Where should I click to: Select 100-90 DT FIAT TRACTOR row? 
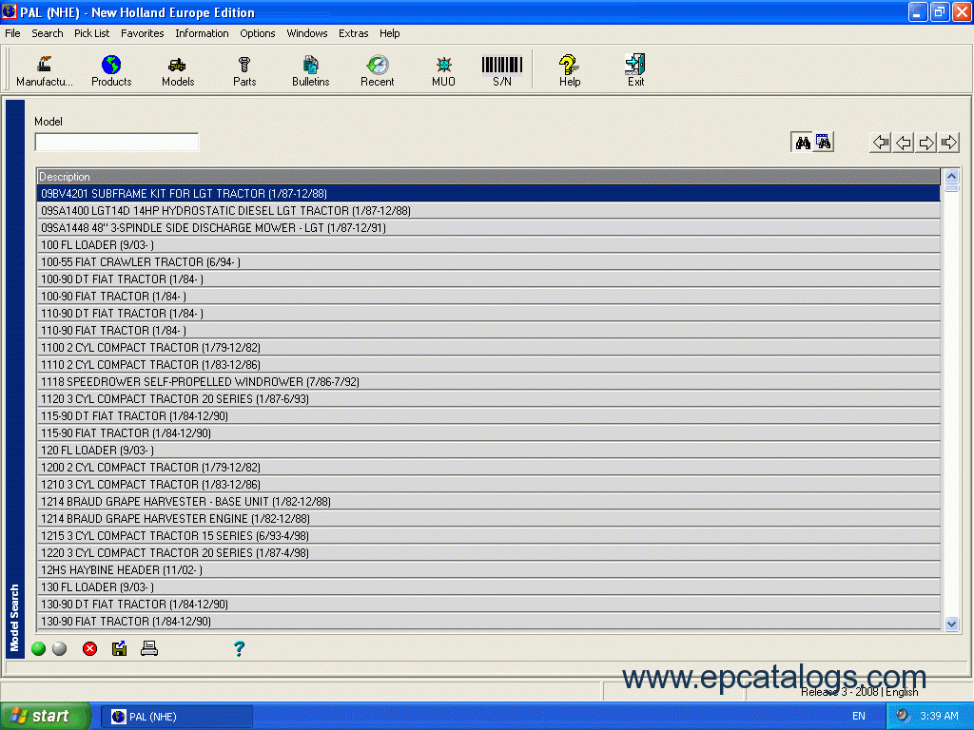[488, 279]
